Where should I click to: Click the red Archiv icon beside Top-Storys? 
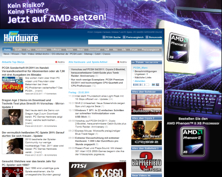click(x=56, y=62)
